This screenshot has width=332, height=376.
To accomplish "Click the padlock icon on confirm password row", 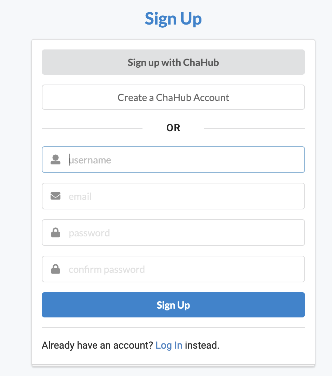I will pos(55,269).
